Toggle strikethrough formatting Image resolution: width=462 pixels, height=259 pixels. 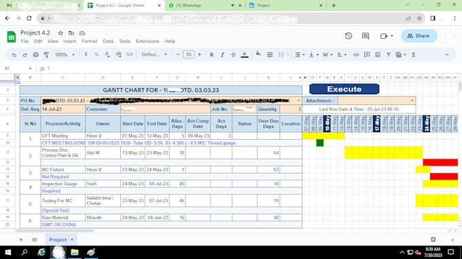pyautogui.click(x=233, y=55)
